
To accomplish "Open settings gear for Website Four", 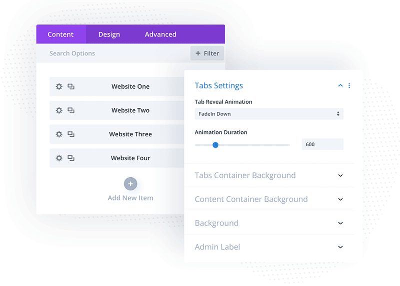I will 59,158.
